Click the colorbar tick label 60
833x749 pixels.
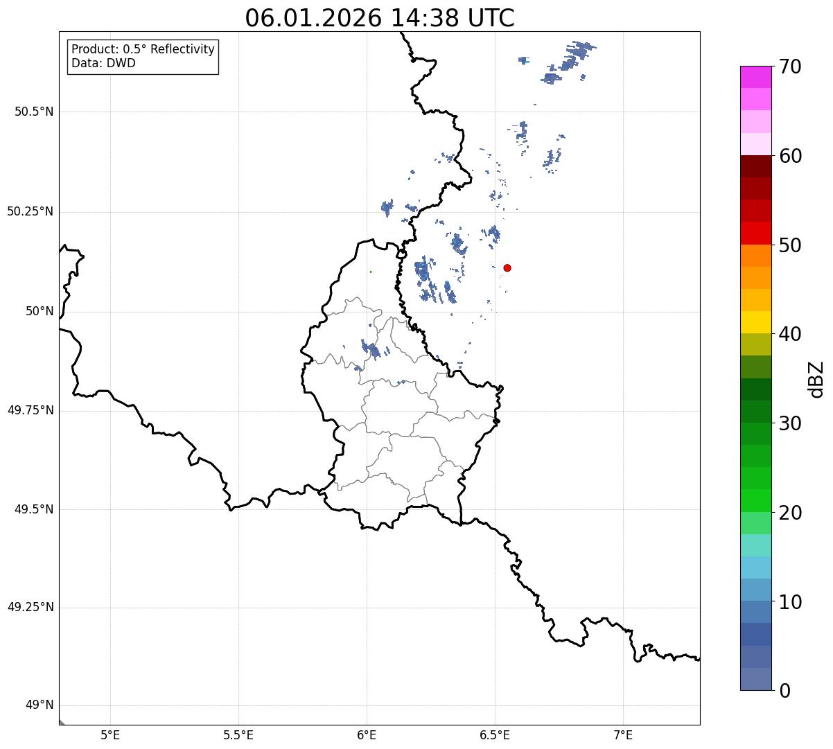790,156
